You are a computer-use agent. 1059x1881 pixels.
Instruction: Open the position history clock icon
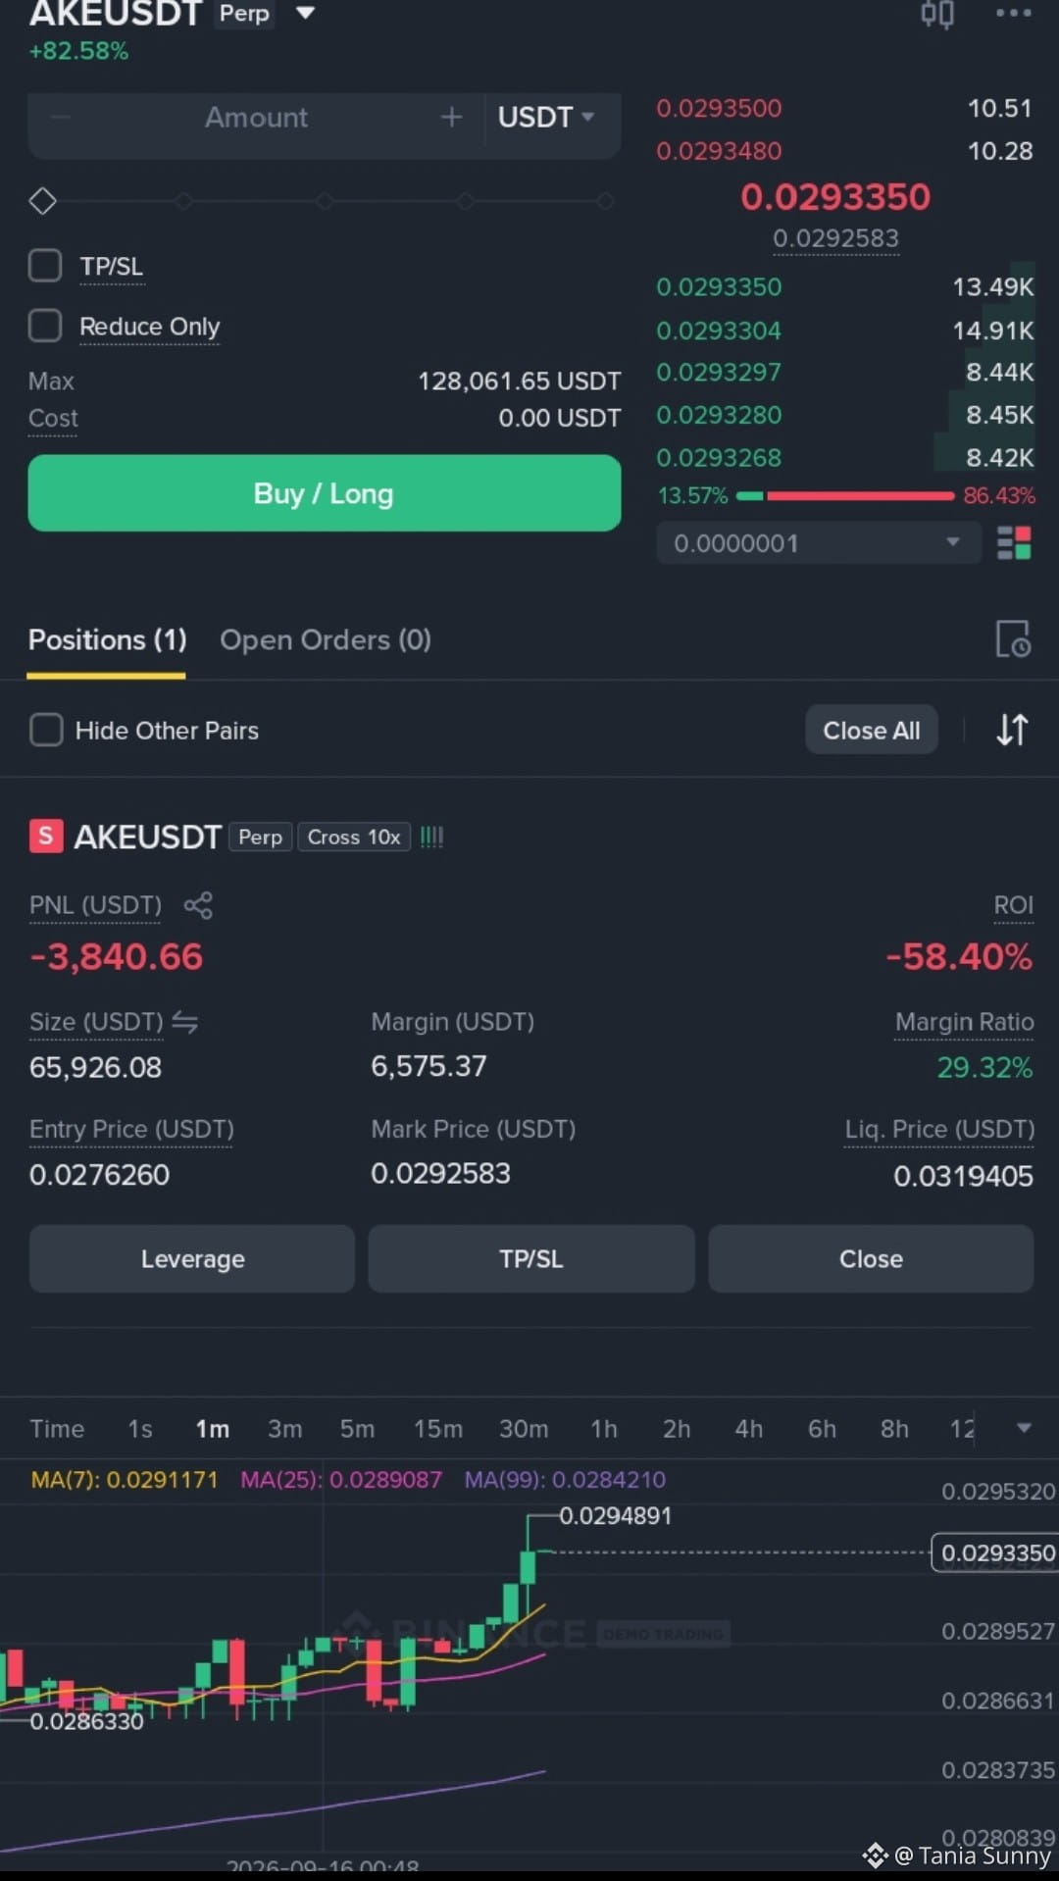click(x=1013, y=639)
